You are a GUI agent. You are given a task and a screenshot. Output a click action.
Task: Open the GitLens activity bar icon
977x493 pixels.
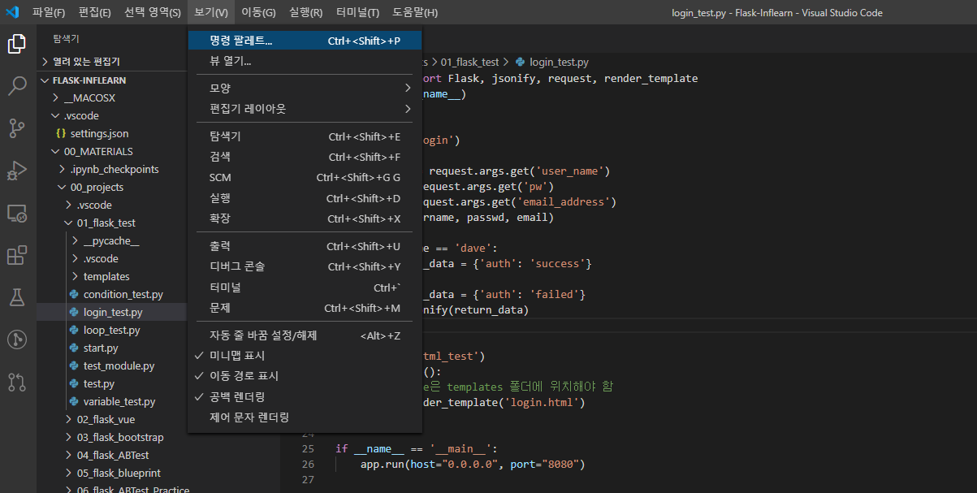17,339
